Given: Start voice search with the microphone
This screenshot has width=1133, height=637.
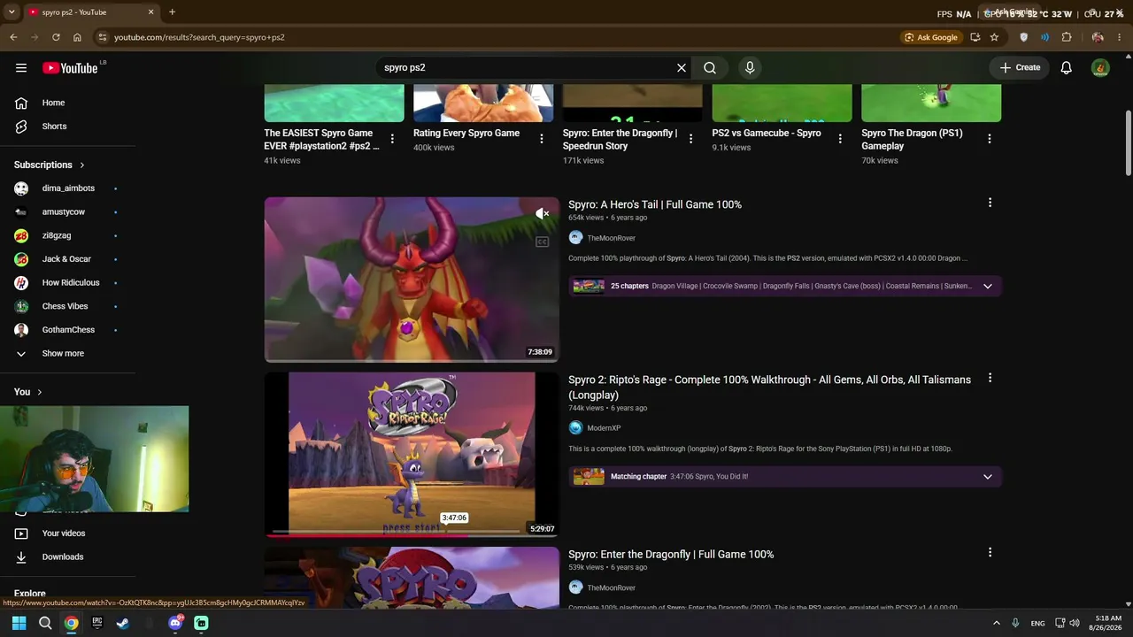Looking at the screenshot, I should (x=750, y=68).
